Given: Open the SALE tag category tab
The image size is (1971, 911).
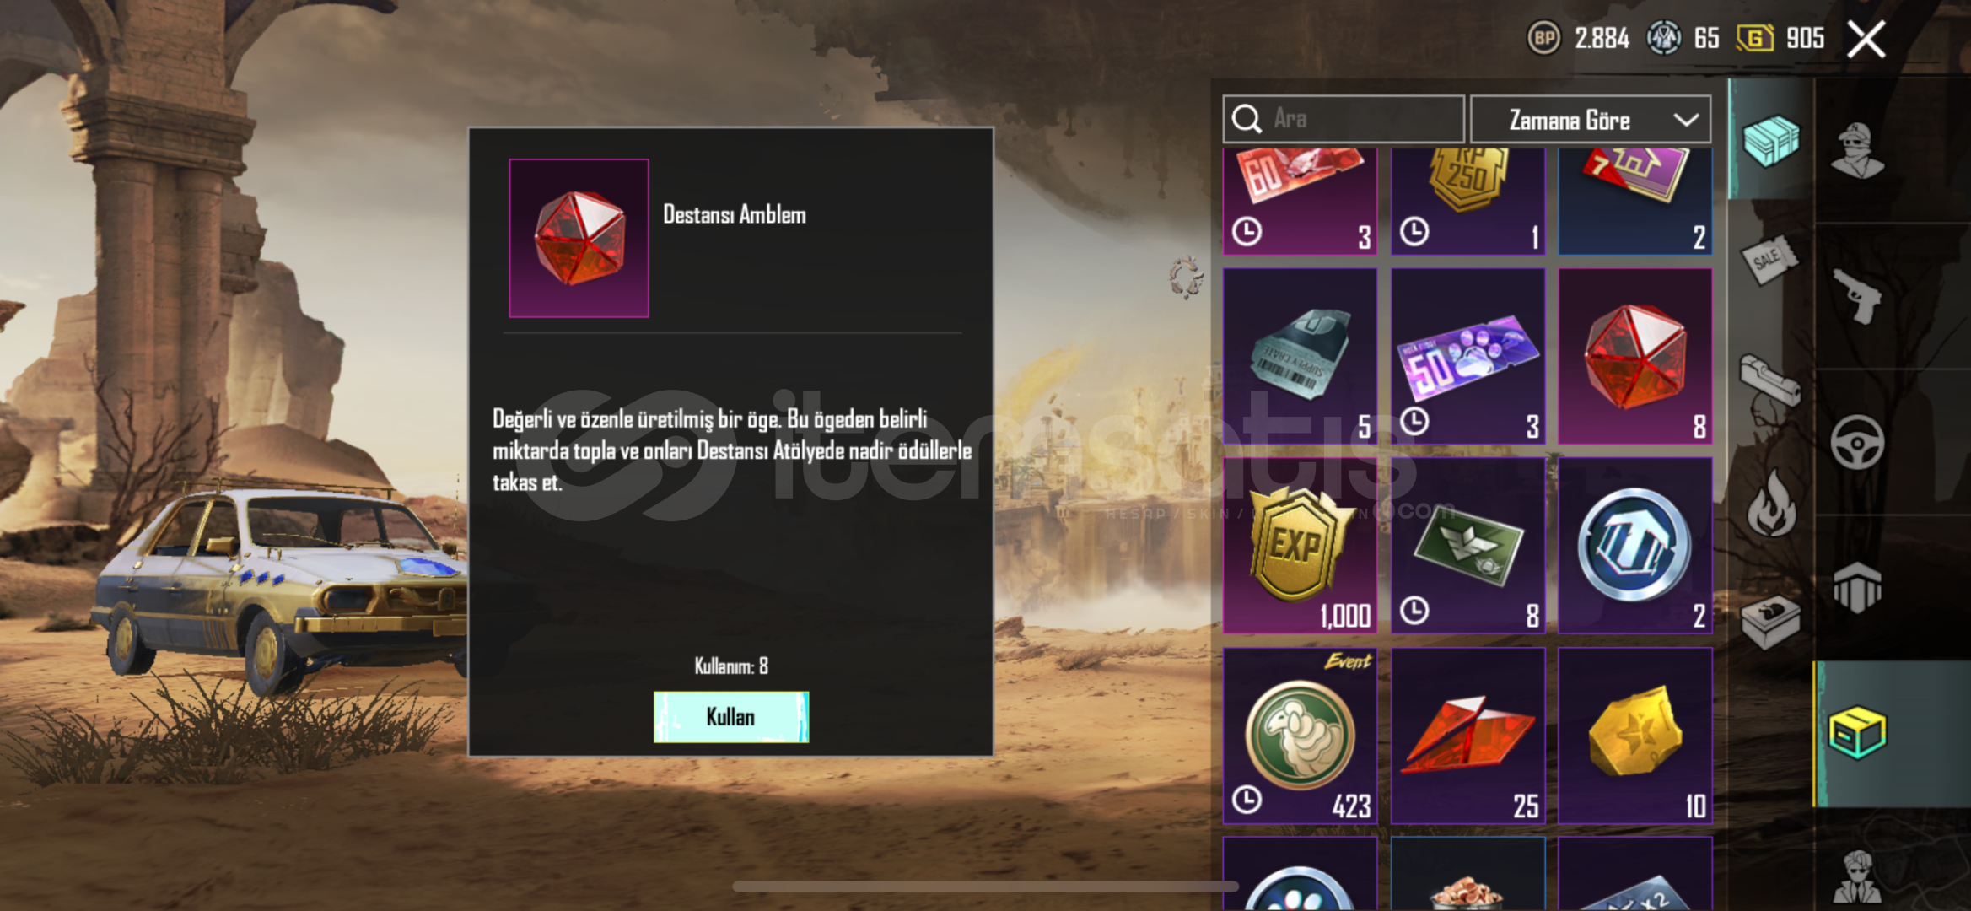Looking at the screenshot, I should (x=1769, y=260).
